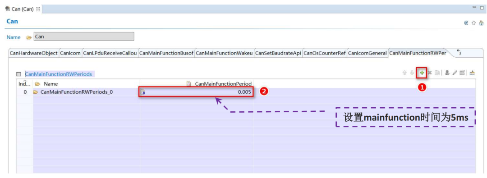Add a new CanMainFunctionRWPeriods entry
Viewport: 487px width, 178px height.
(422, 73)
